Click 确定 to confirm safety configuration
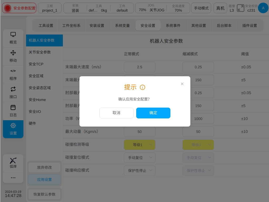Viewport: 269px width, 202px height. click(x=153, y=113)
